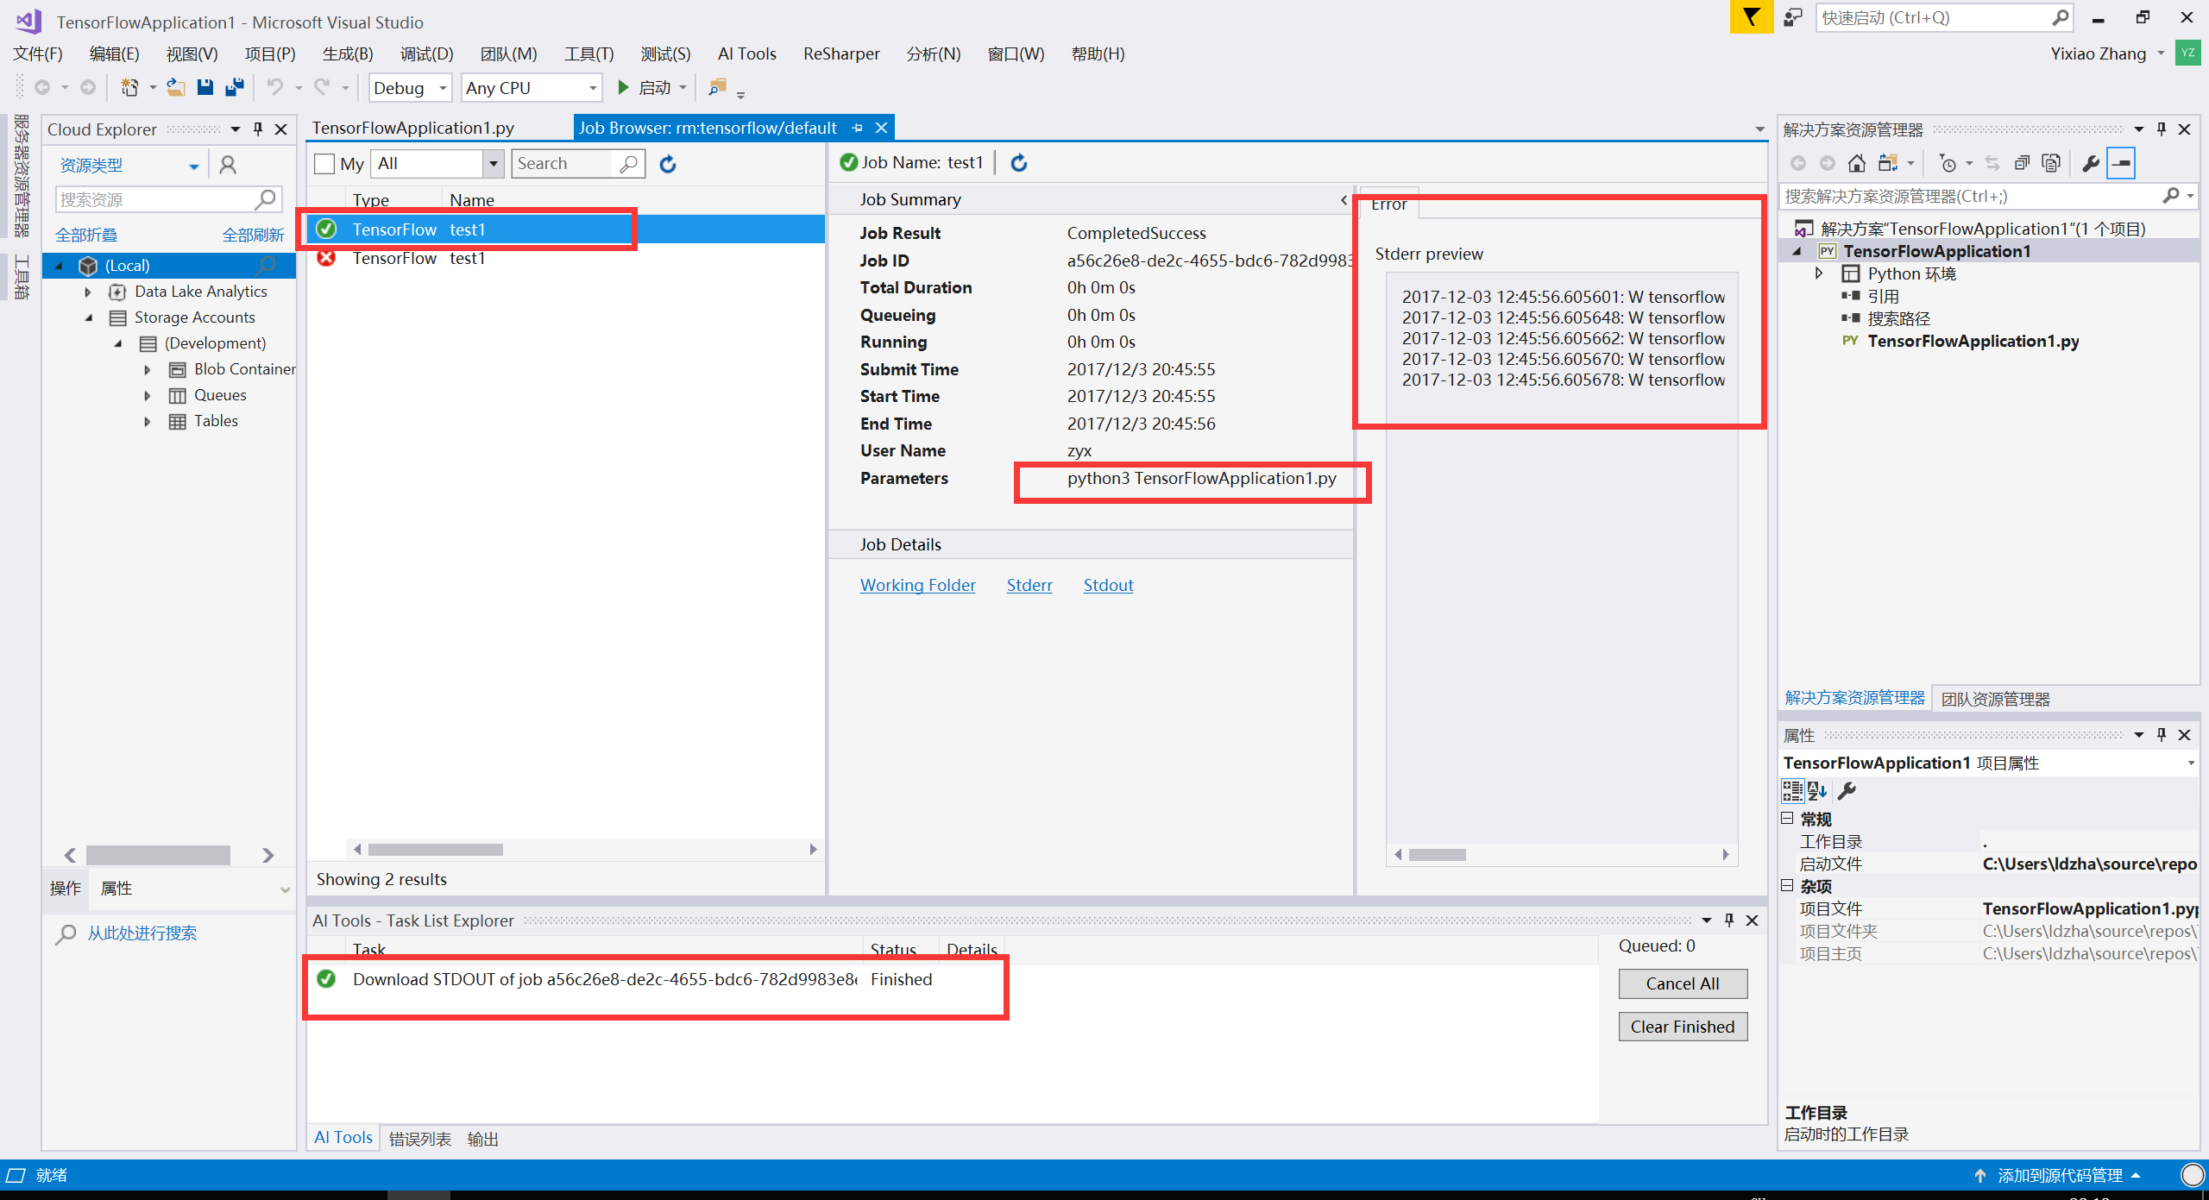Screen dimensions: 2209x1200
Task: Click the pending changes filter clock icon
Action: point(1948,163)
